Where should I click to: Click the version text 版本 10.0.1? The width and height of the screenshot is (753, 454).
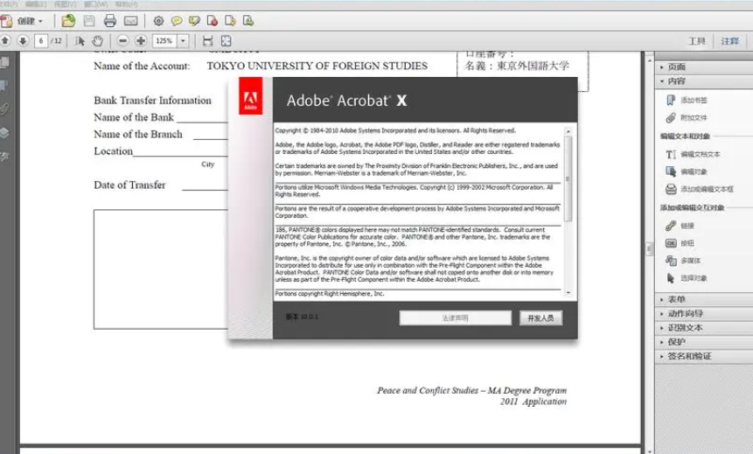(302, 317)
